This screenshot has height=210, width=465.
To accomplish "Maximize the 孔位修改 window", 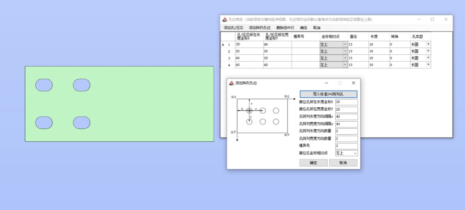I will (432, 20).
